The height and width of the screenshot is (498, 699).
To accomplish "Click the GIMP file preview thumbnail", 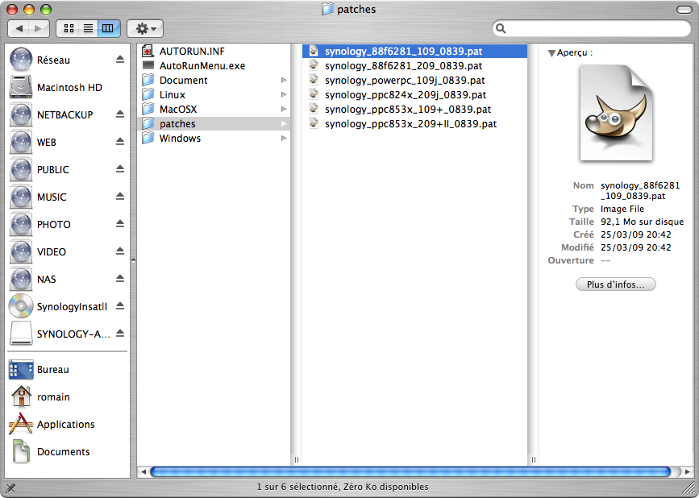I will 616,113.
